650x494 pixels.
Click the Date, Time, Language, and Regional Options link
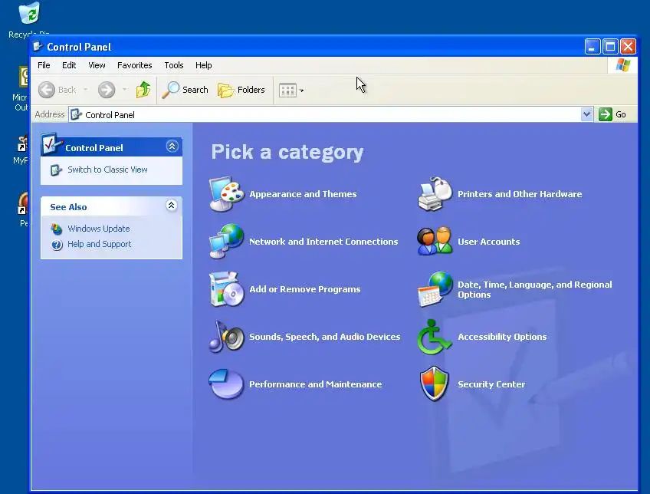(x=534, y=289)
